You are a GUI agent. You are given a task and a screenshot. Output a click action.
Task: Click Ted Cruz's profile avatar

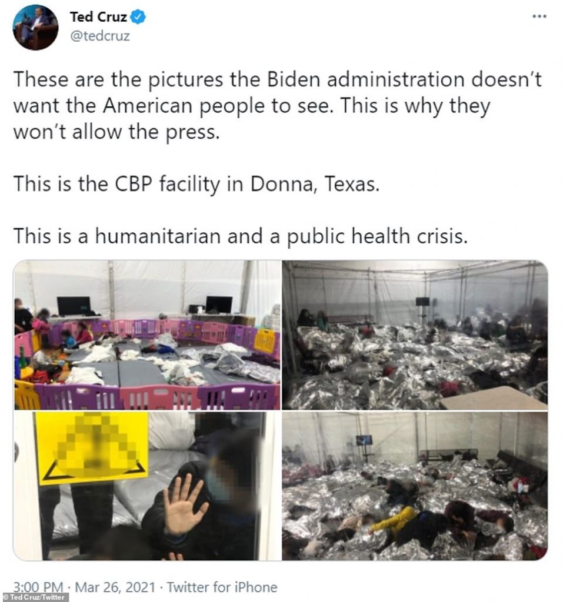[x=35, y=27]
